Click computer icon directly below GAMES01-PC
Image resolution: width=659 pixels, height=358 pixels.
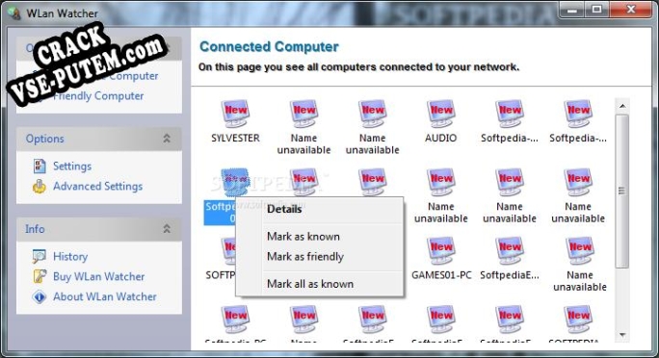point(441,319)
